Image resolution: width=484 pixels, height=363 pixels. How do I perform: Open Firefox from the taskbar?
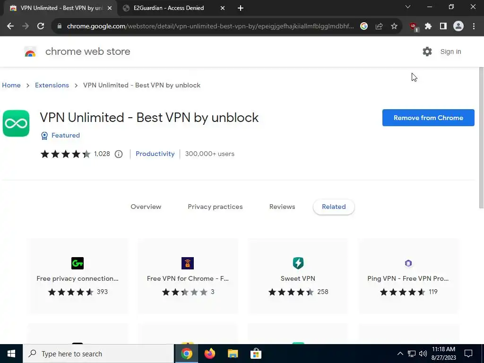point(209,354)
